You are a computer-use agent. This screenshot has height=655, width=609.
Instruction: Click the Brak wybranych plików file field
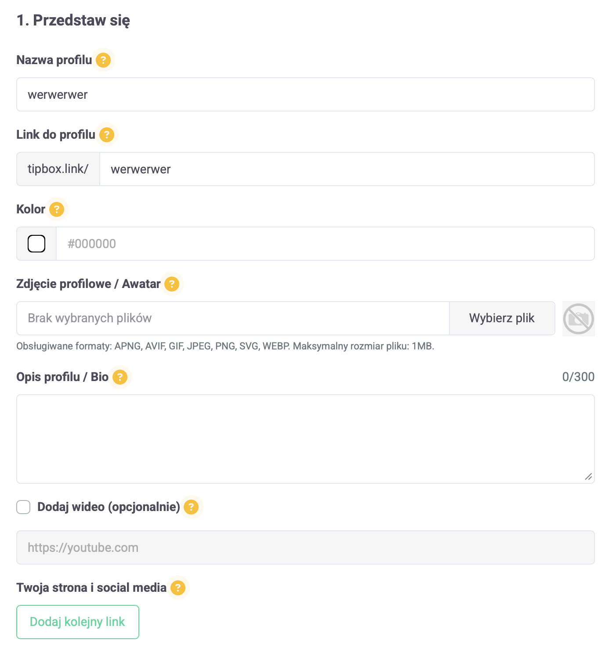pyautogui.click(x=233, y=318)
